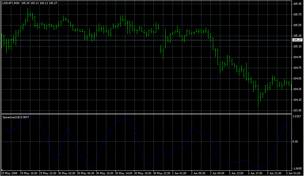Click the 105.55 price scale label
Image resolution: width=304 pixels, height=176 pixels.
point(297,25)
